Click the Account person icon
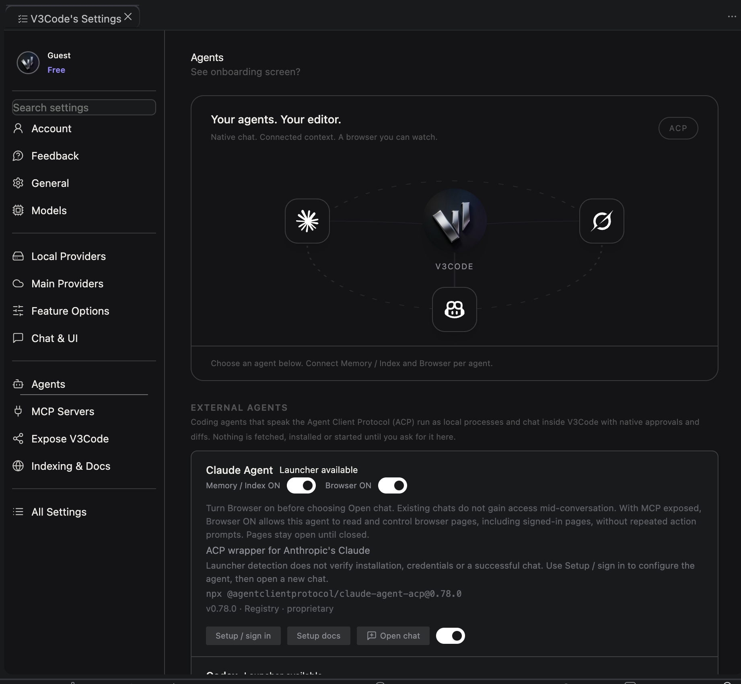Screen dimensions: 741x684 click(18, 129)
